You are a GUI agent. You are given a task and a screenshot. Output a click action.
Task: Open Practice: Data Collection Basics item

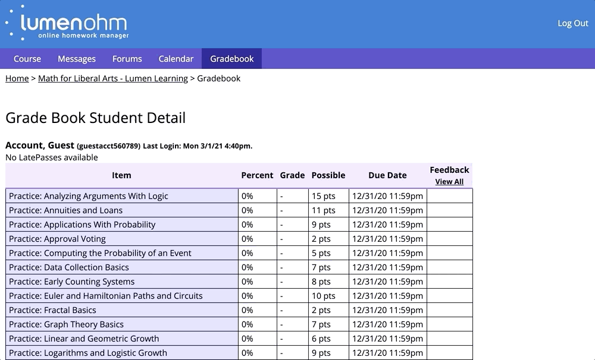(69, 267)
